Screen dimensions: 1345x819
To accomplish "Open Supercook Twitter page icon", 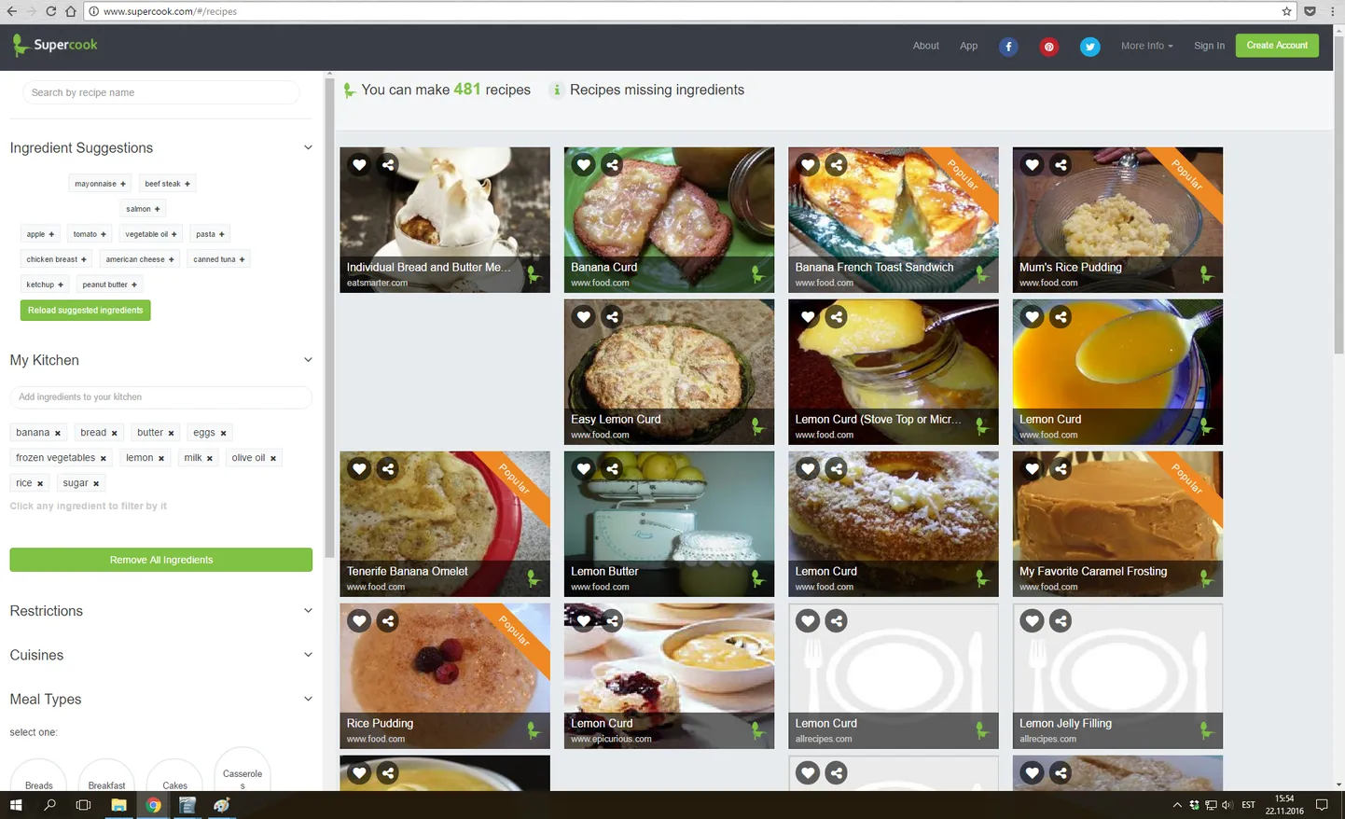I will (1089, 47).
